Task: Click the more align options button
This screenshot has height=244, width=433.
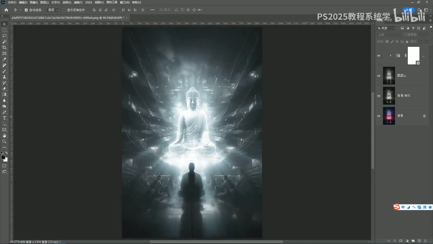Action: pos(152,10)
